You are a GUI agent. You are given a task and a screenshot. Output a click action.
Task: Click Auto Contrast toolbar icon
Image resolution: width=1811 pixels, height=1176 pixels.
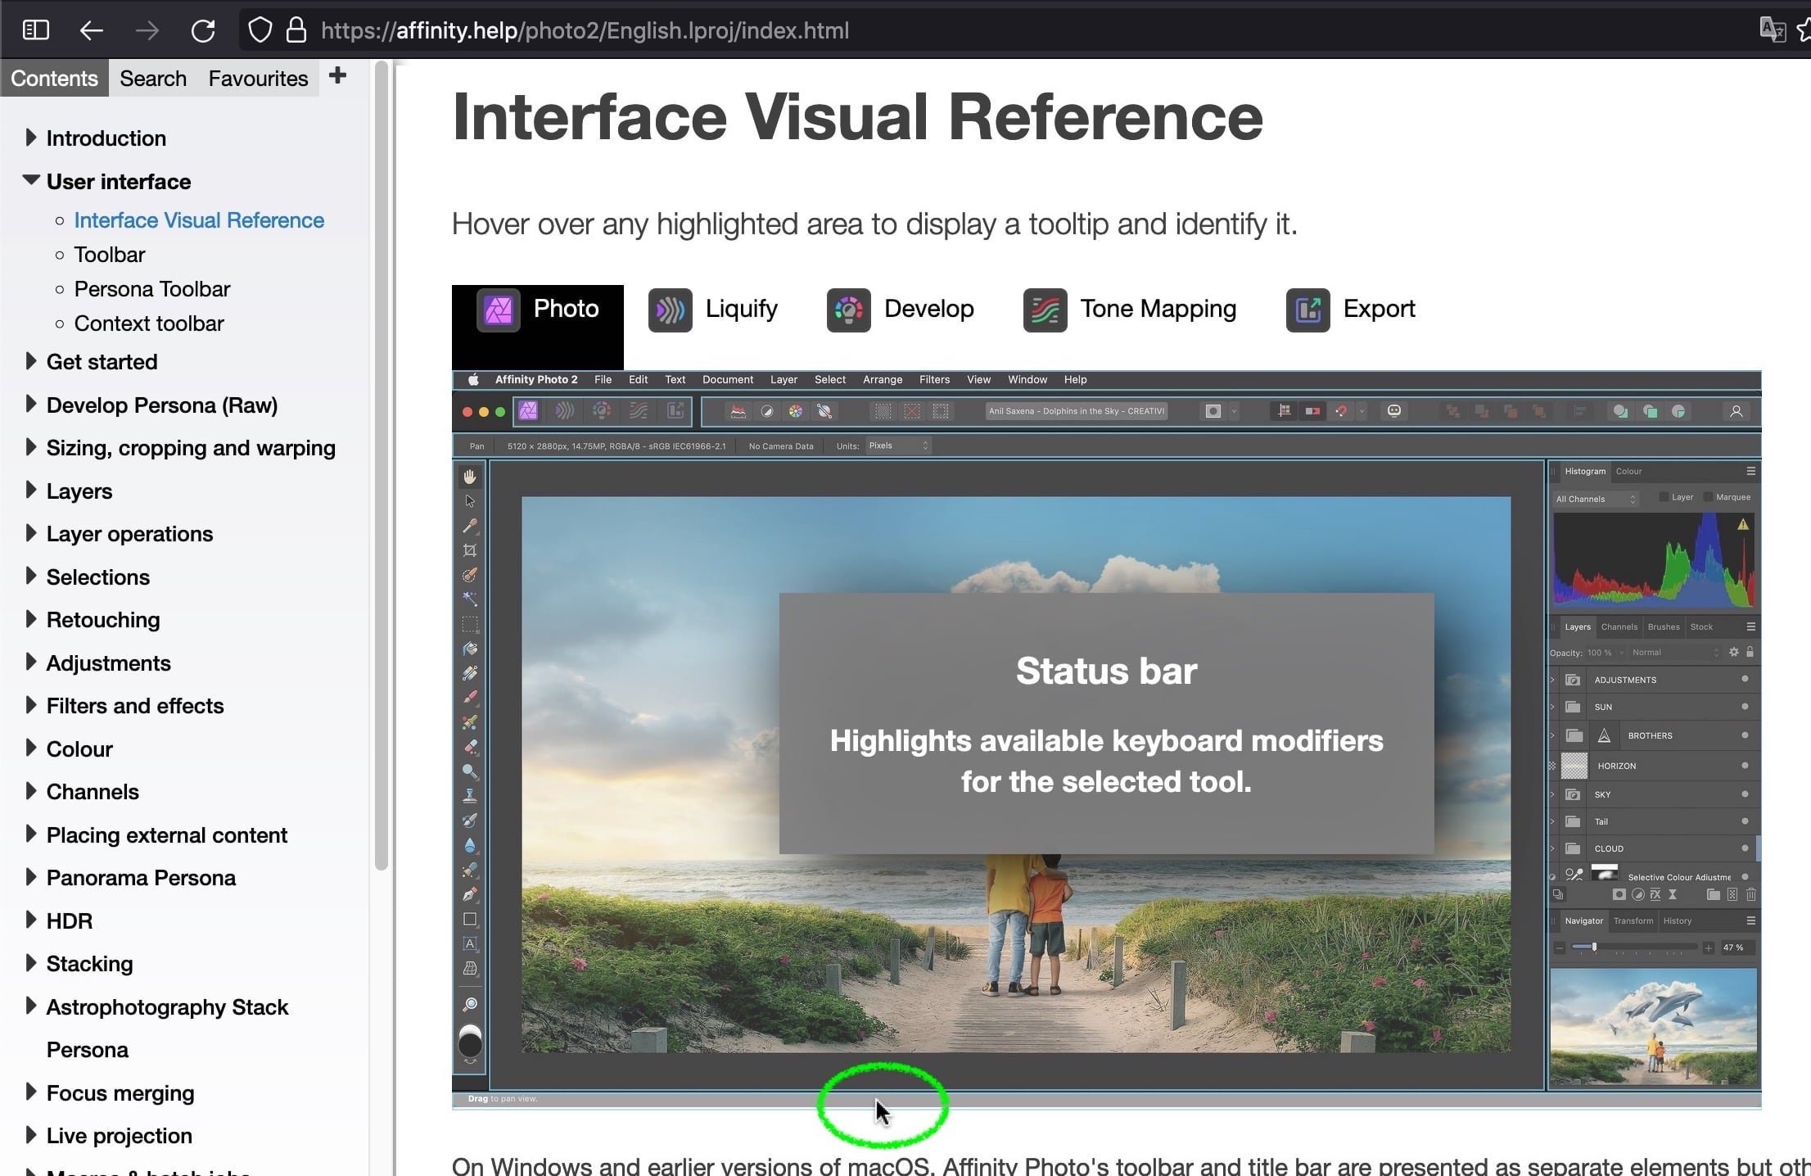pos(767,411)
